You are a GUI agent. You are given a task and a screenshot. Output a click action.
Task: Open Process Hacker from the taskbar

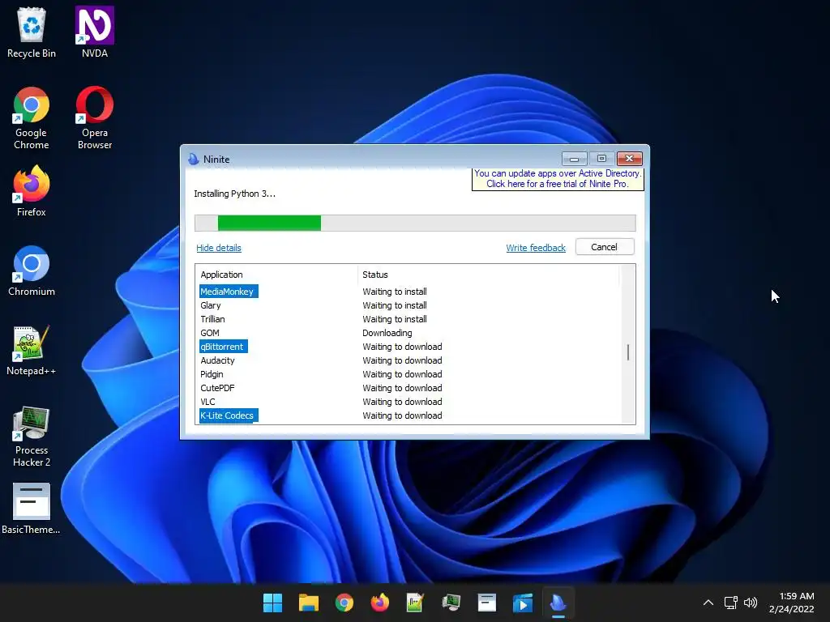tap(451, 603)
